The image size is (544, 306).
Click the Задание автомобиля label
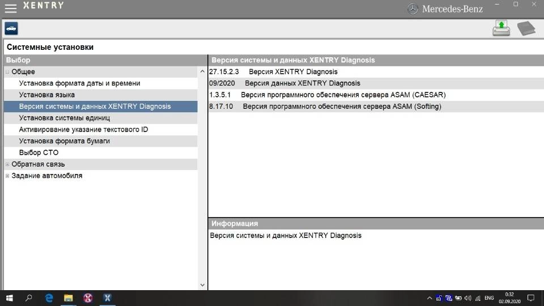coord(47,176)
